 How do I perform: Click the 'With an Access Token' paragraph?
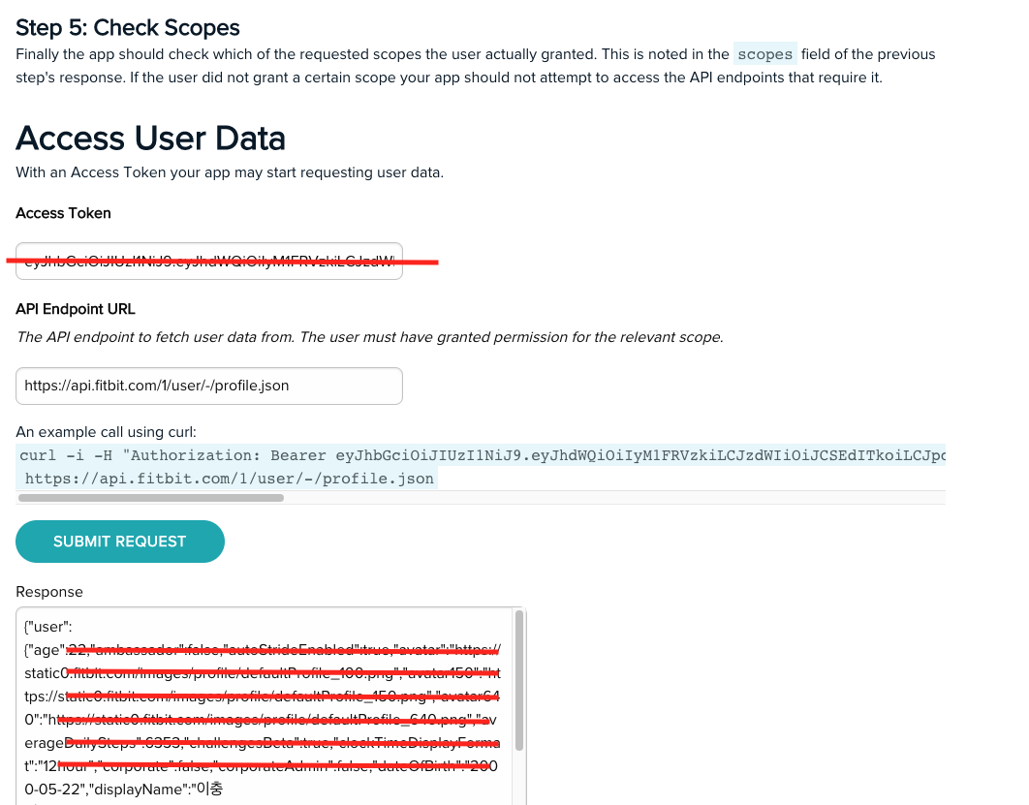tap(230, 172)
